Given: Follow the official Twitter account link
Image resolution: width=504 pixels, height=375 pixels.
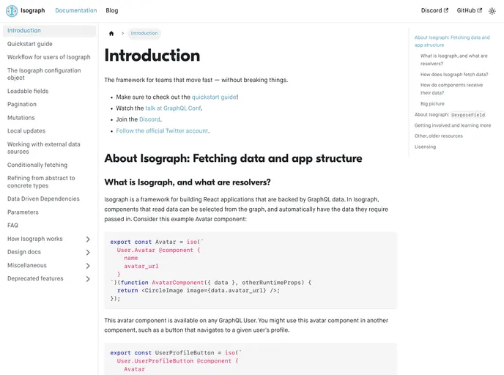Looking at the screenshot, I should (x=162, y=131).
